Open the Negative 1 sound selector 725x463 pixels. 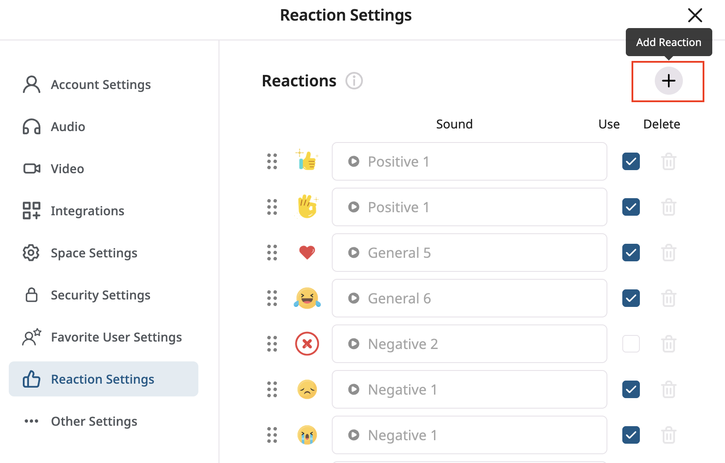469,389
